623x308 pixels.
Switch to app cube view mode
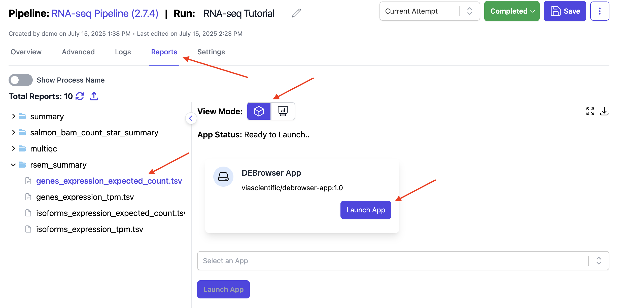point(259,111)
